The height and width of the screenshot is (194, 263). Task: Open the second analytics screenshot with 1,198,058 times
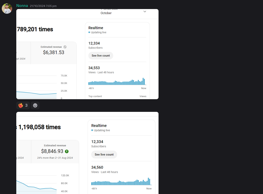[x=87, y=153]
